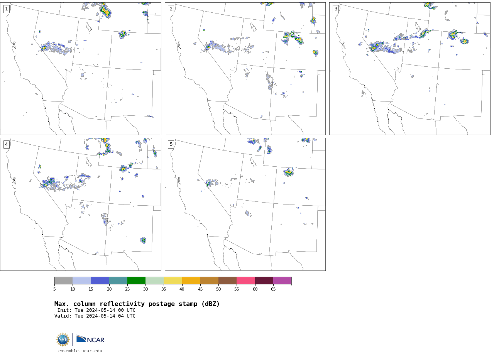Image resolution: width=494 pixels, height=355 pixels.
Task: Click the purple 65+ dBZ swatch
Action: click(283, 281)
